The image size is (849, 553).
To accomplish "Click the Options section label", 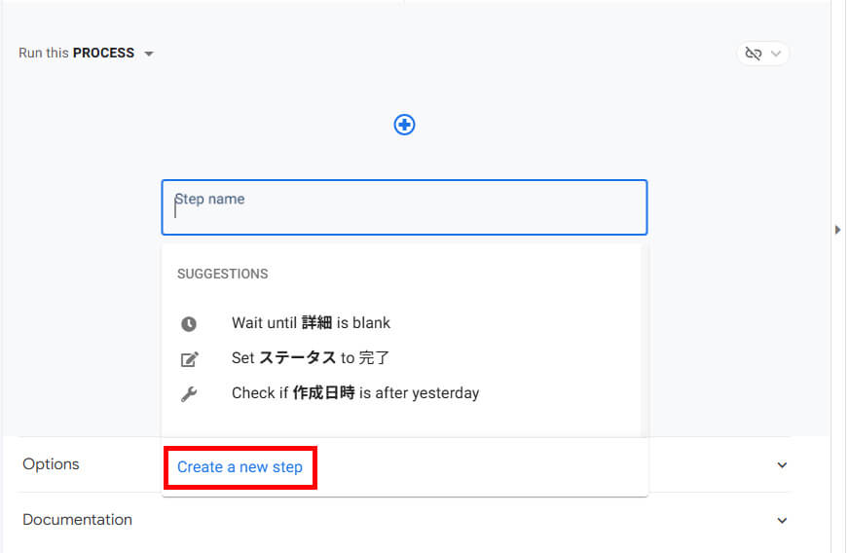I will [x=51, y=464].
